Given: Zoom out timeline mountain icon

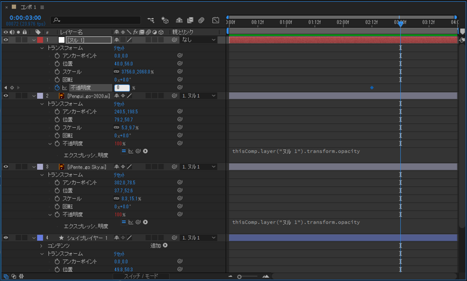Looking at the screenshot, I should [230, 276].
